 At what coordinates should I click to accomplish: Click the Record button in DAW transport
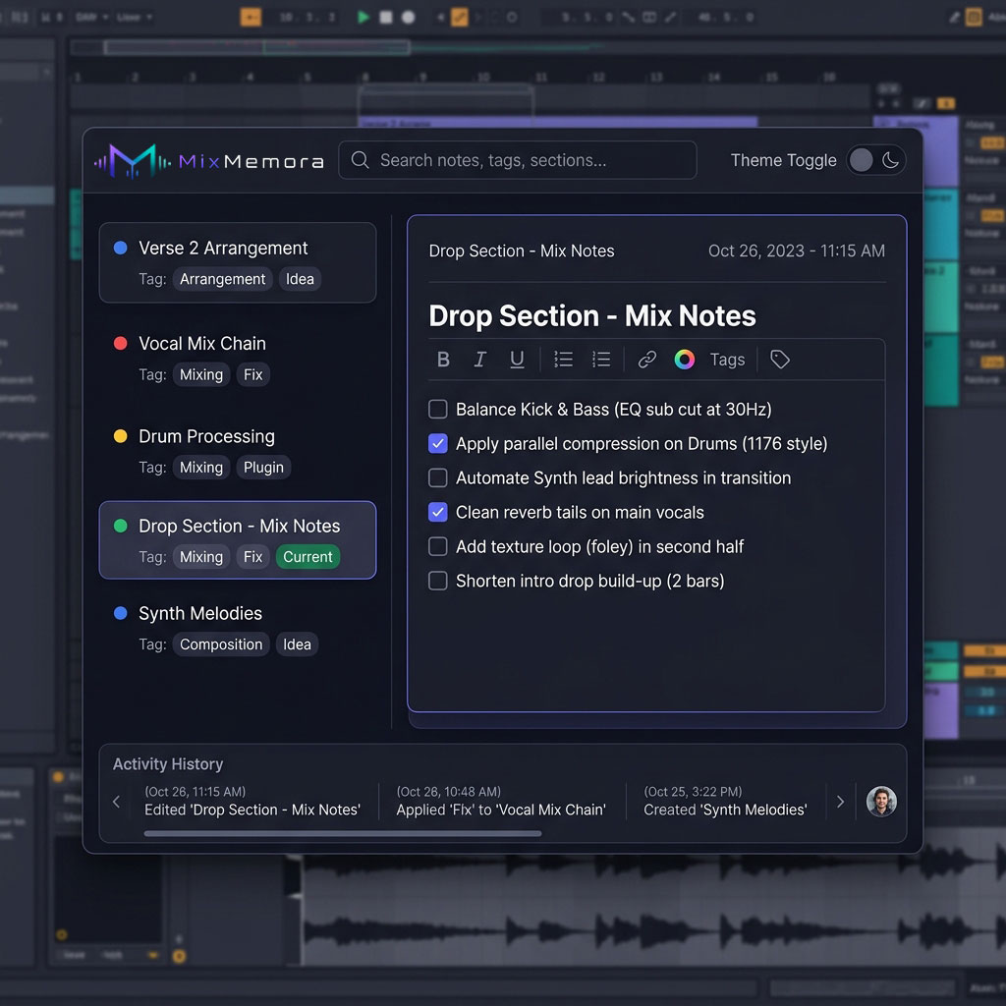coord(408,18)
